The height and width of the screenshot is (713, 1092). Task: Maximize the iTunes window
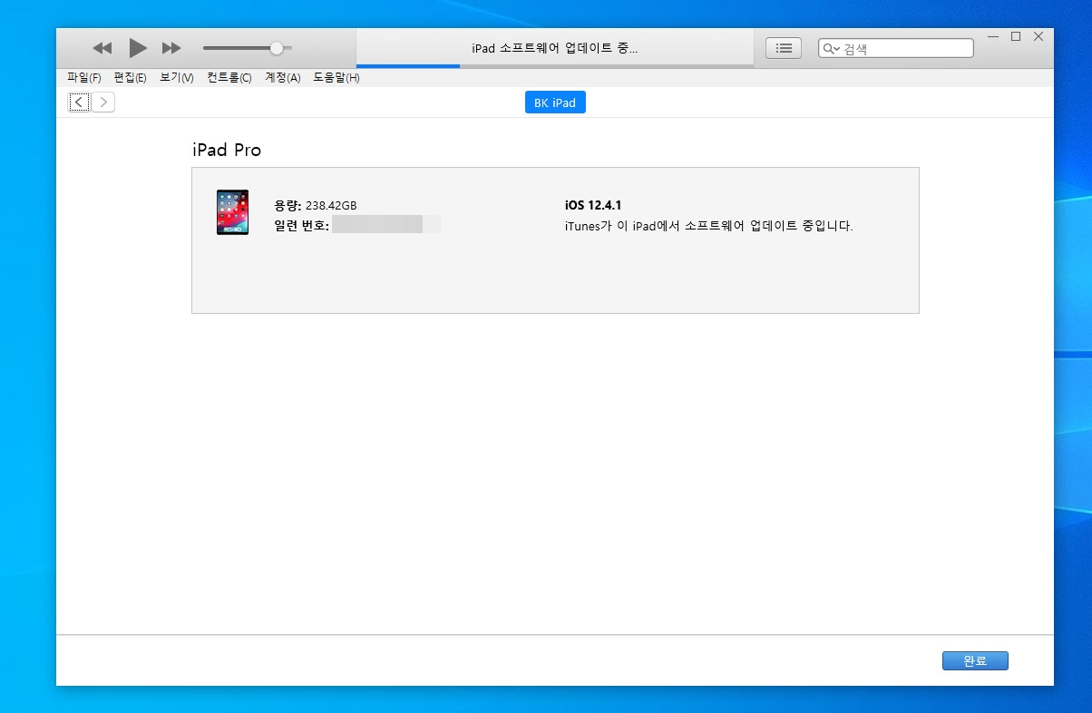point(1016,37)
